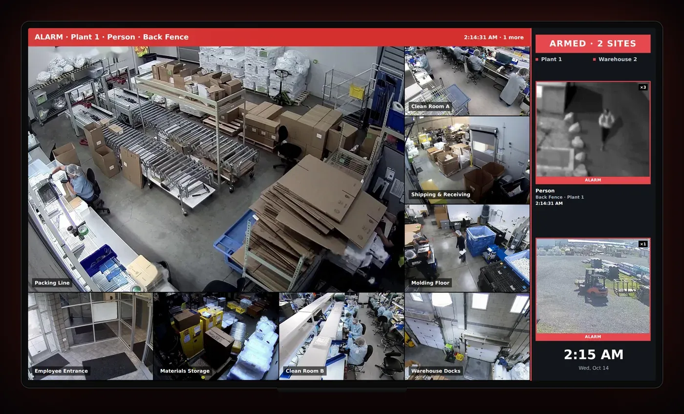Click the ARMED · 2 SITES status button
The image size is (684, 414).
593,43
